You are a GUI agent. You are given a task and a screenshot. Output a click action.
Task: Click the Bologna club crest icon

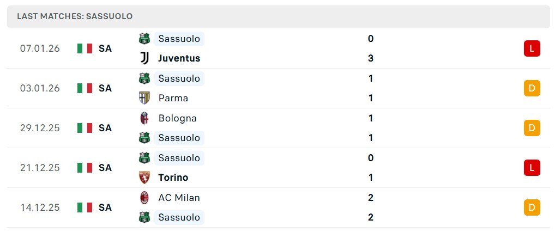[x=144, y=118]
